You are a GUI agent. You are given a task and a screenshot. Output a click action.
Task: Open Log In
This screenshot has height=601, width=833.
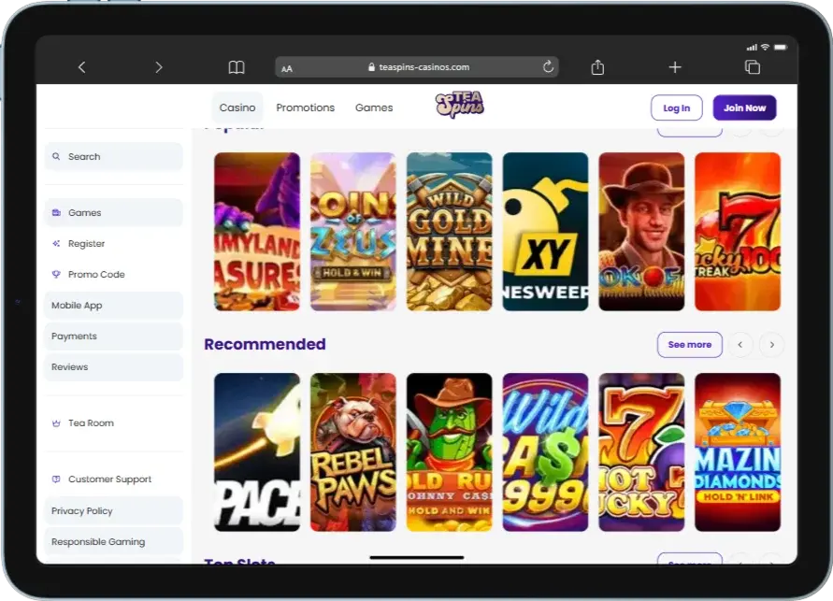tap(676, 107)
